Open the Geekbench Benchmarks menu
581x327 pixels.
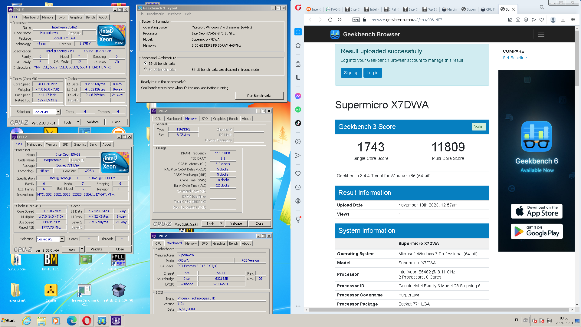tap(156, 14)
